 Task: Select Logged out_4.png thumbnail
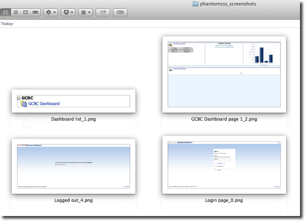pos(73,166)
